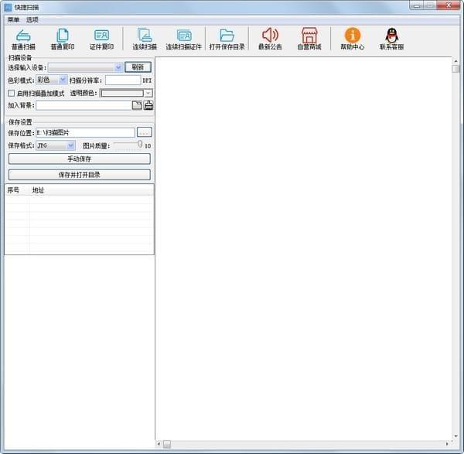Choose 连续扫描证件 continuous ID scan
The height and width of the screenshot is (454, 464).
coord(183,39)
